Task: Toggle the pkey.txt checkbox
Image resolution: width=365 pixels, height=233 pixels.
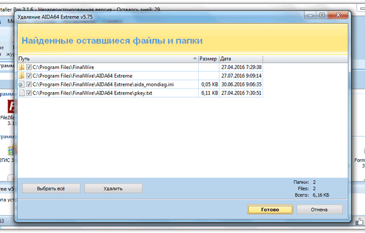Action: (x=29, y=93)
